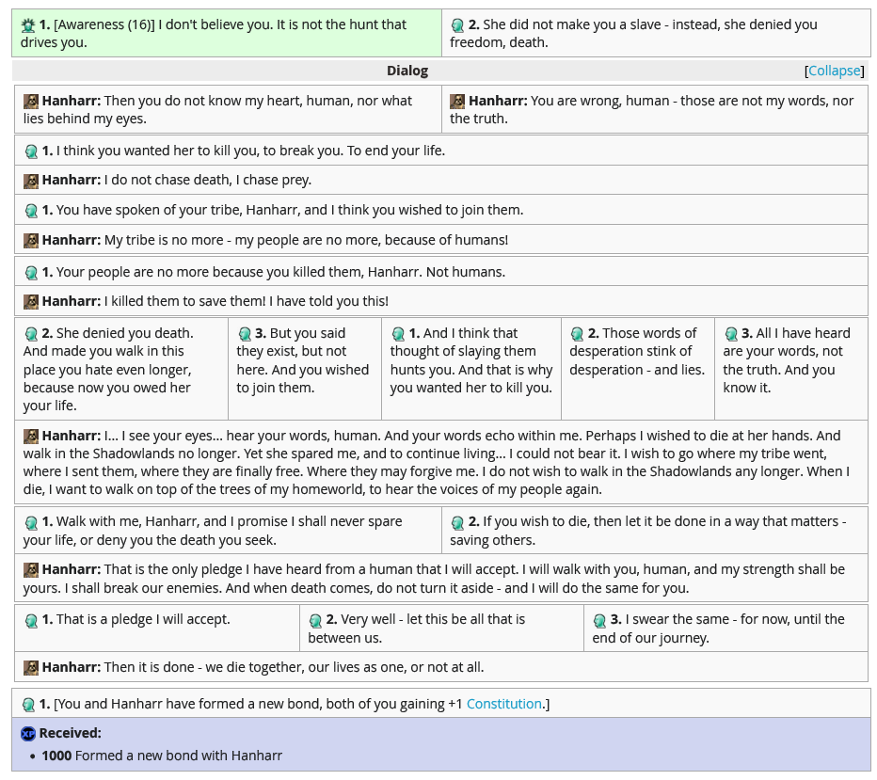Click text 'because now you owed her your life'
Screen dimensions: 877x780
coord(107,396)
